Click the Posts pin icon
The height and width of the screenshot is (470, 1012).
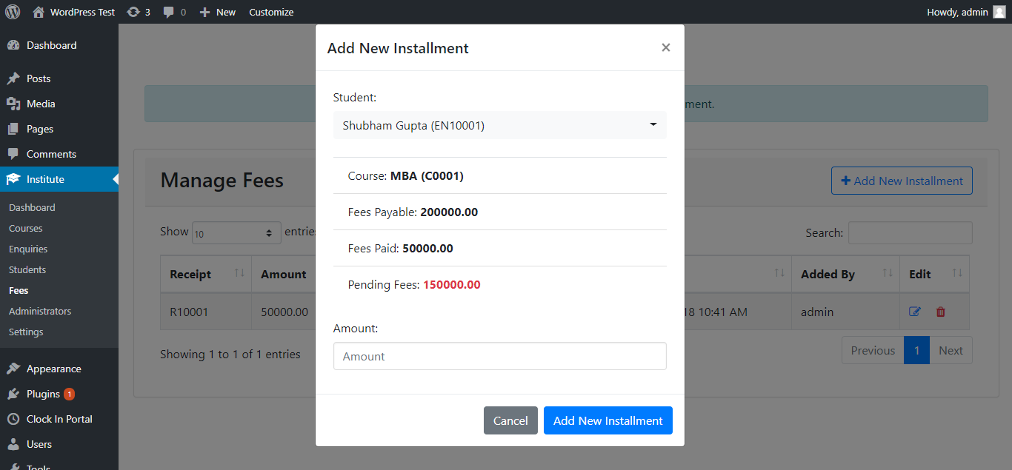13,78
